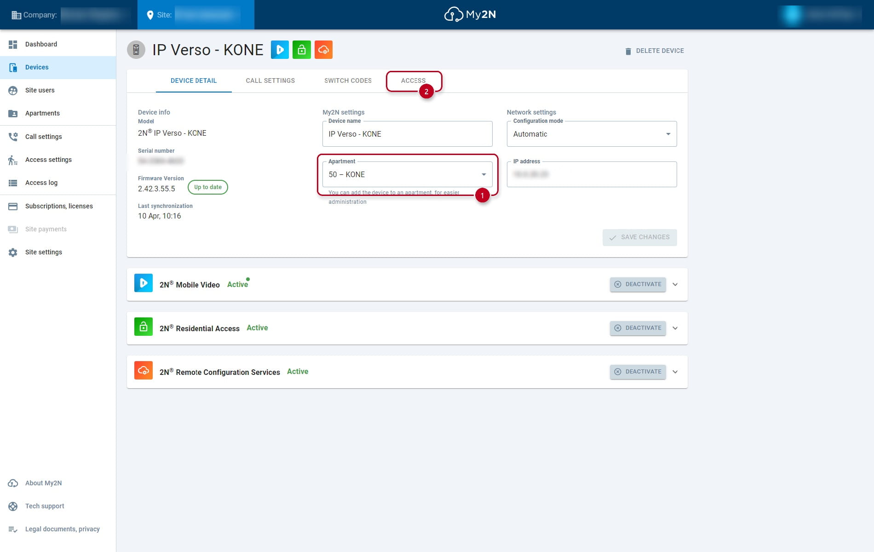Image resolution: width=874 pixels, height=552 pixels.
Task: Open Access log in the sidebar
Action: coord(58,183)
